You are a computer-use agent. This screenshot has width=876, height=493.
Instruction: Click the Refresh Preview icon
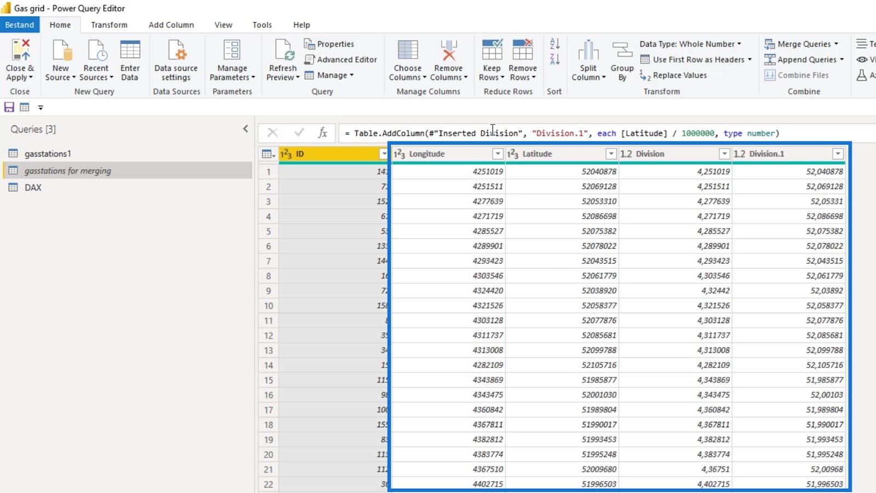(284, 50)
